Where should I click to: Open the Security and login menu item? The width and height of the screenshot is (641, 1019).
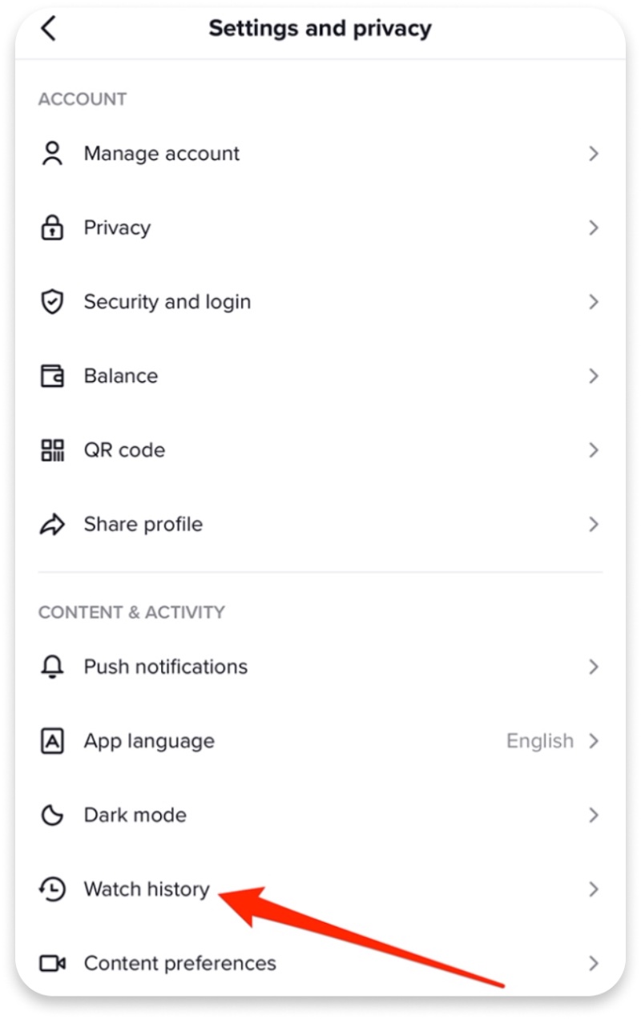(167, 302)
